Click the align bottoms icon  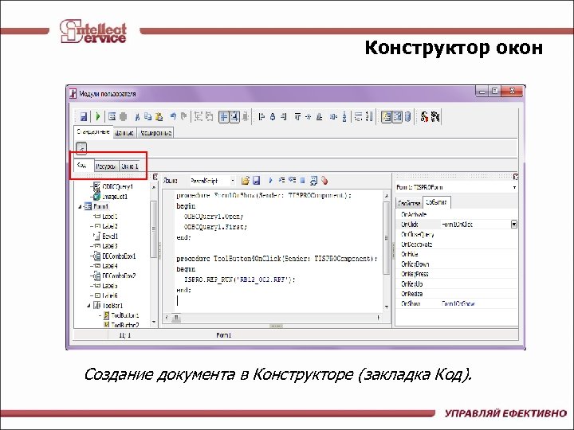319,116
